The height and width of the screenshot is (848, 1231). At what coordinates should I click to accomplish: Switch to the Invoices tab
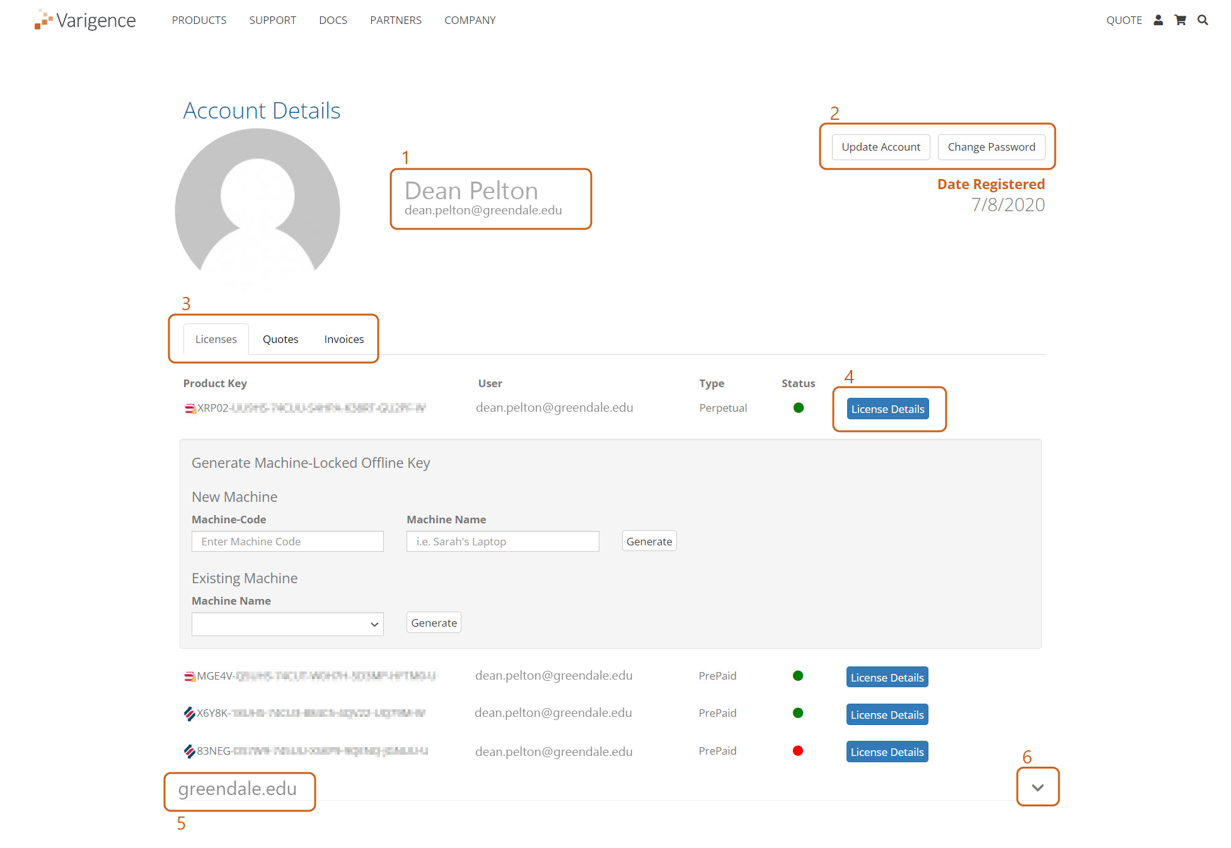point(344,339)
